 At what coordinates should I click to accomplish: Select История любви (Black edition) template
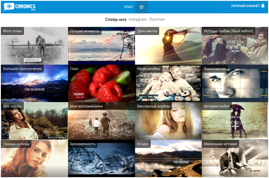coord(235,46)
